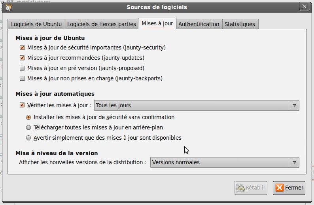Image resolution: width=314 pixels, height=205 pixels.
Task: Click the red X icon on Fermer
Action: [280, 188]
